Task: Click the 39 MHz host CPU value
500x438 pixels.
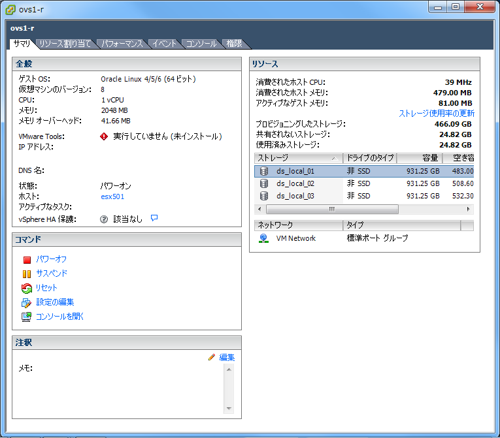Action: tap(458, 82)
